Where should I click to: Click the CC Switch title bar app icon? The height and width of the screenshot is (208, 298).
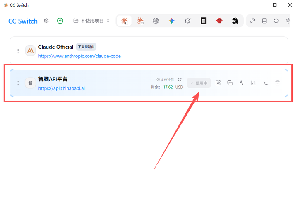6,5
